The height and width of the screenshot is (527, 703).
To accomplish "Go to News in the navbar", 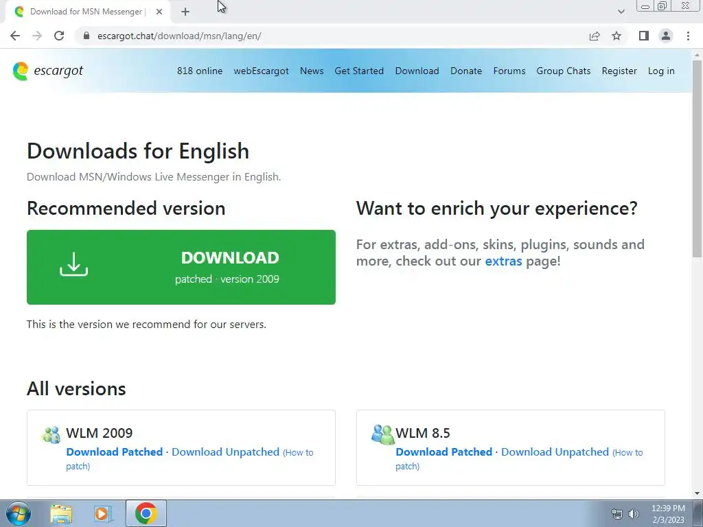I will click(x=312, y=71).
